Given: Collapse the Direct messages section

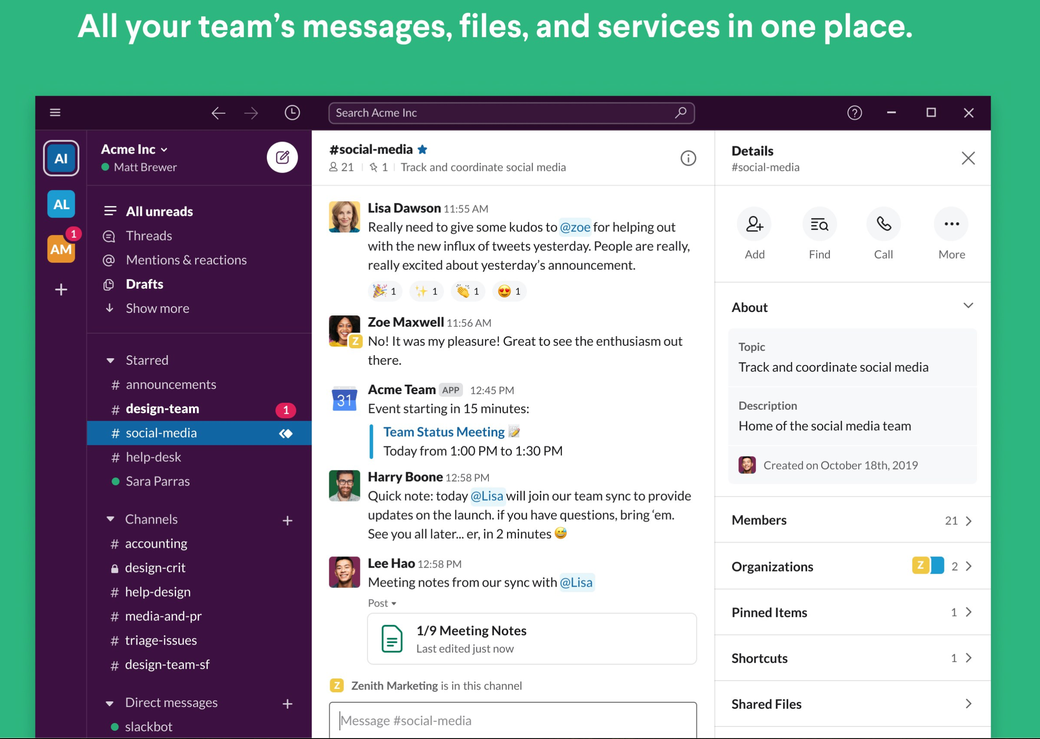Looking at the screenshot, I should (110, 703).
